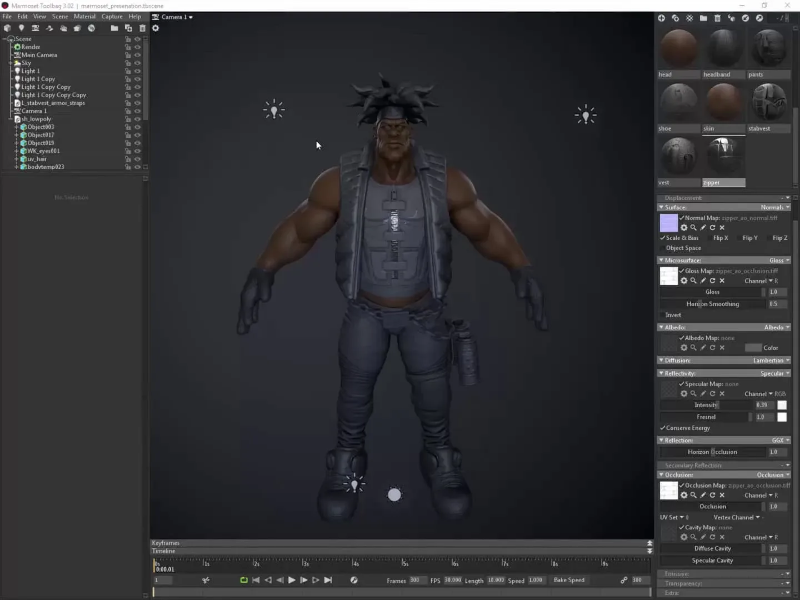Open the folder icon to load a material library

click(x=703, y=18)
